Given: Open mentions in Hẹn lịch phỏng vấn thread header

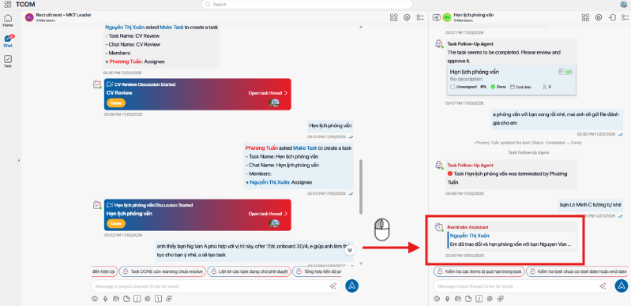Looking at the screenshot, I should click(x=599, y=17).
